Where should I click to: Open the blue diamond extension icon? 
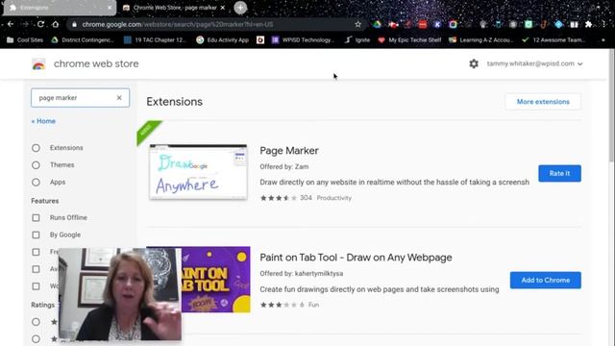click(x=558, y=24)
